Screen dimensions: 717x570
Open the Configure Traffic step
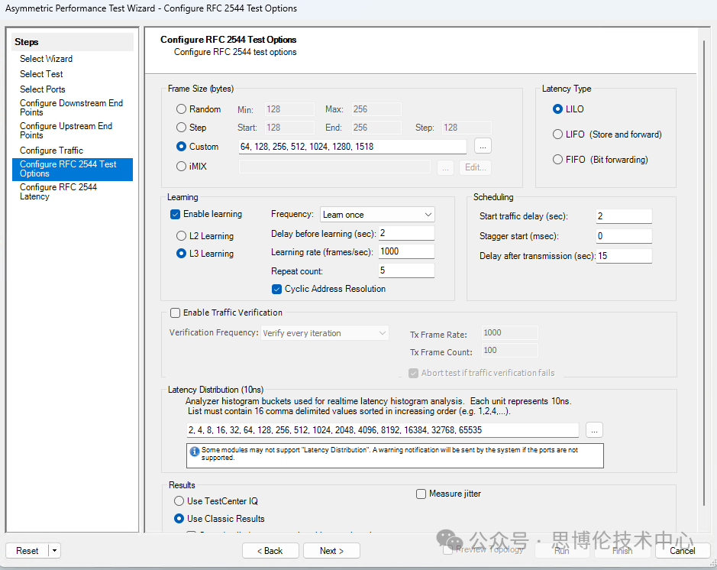[x=51, y=151]
